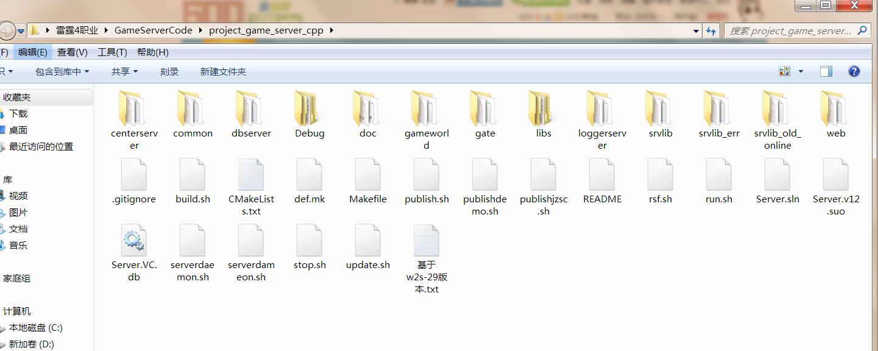Screen dimensions: 878x351
Task: Click the 刻录 button
Action: (169, 71)
